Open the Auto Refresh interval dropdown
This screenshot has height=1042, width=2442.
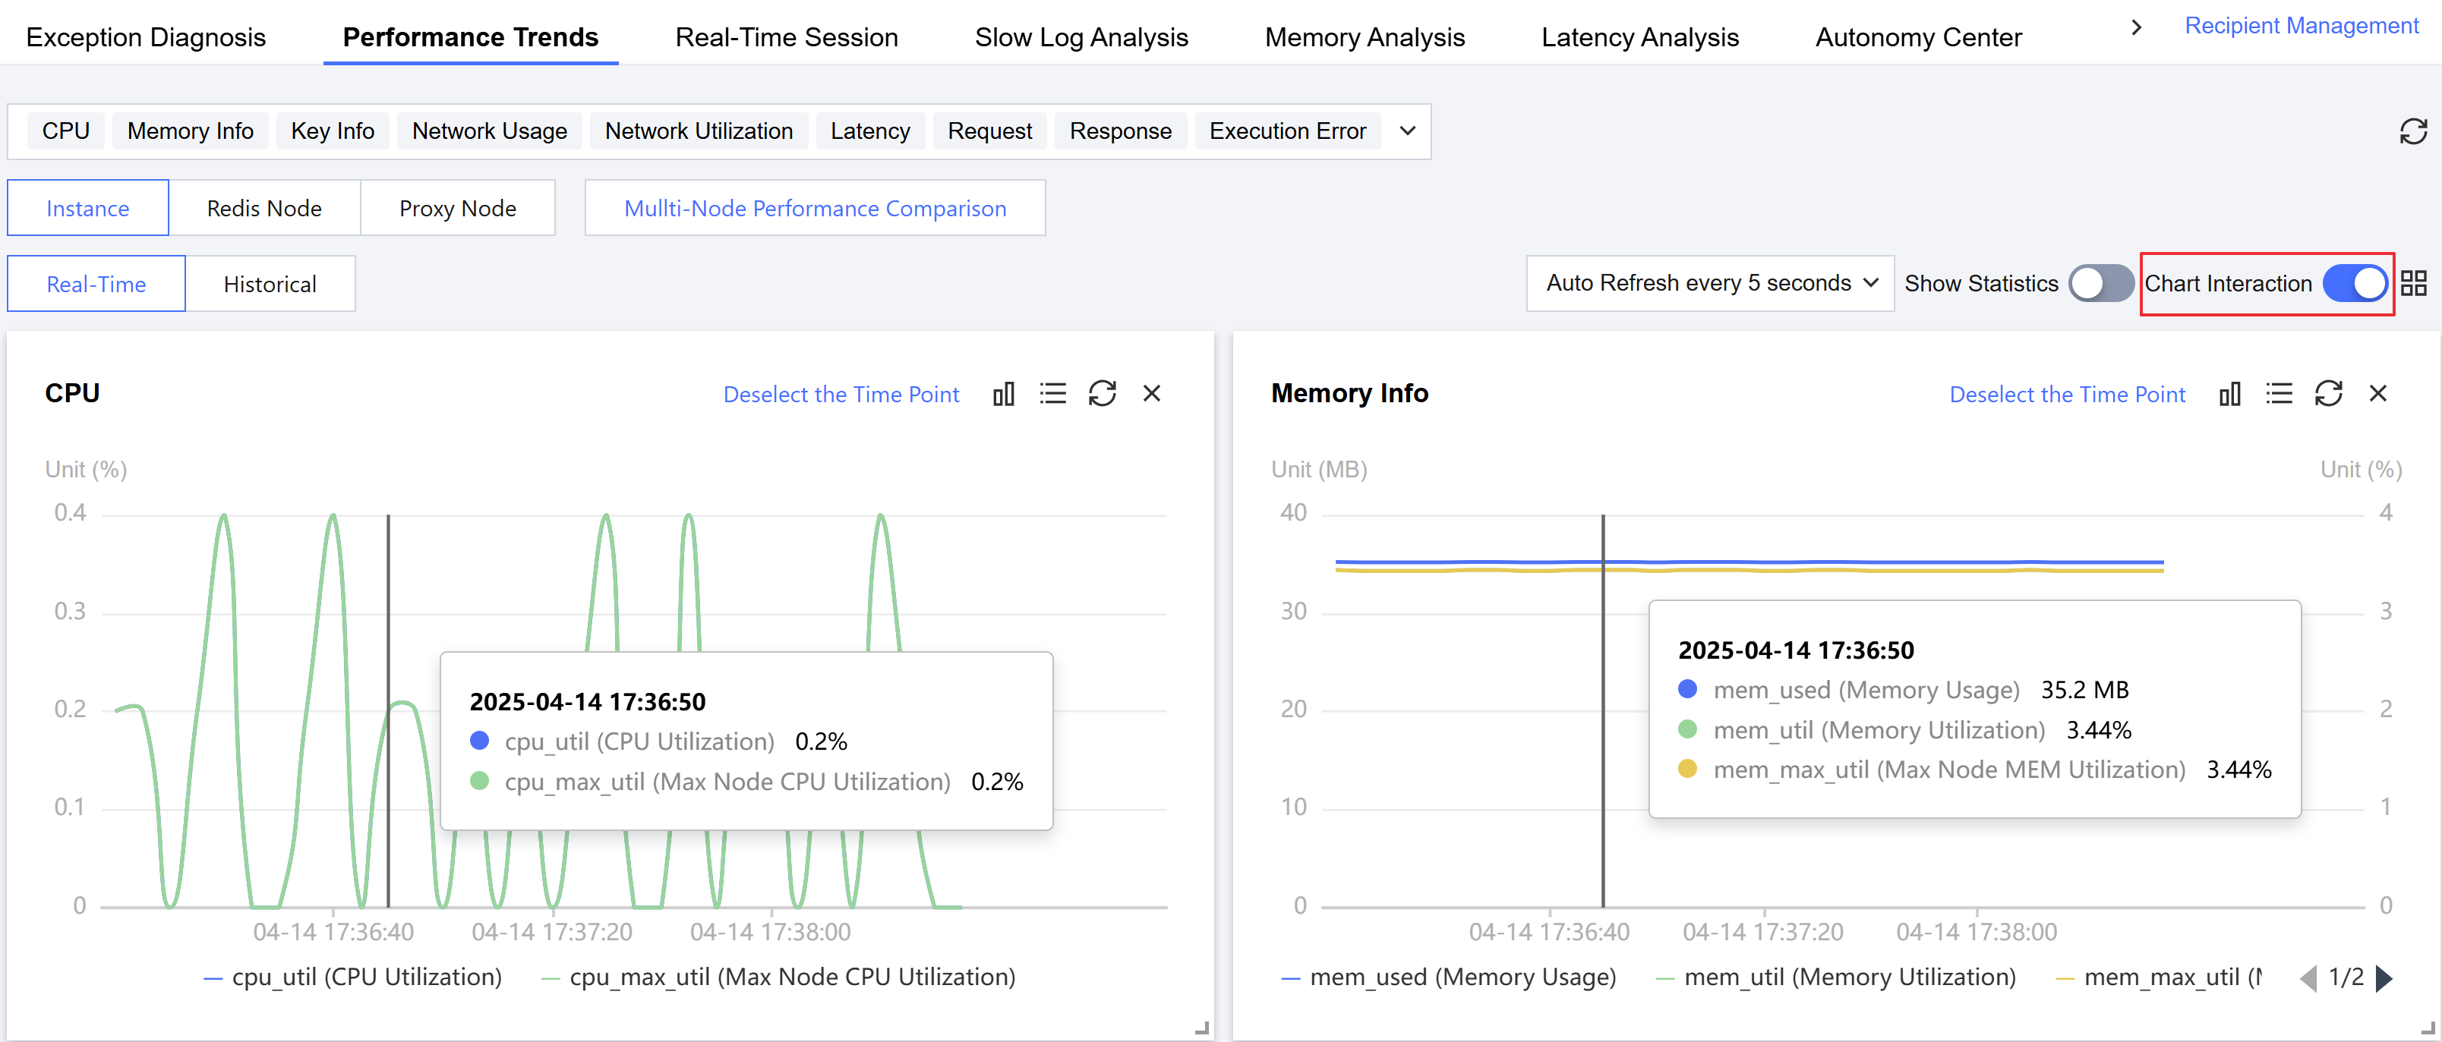[x=1710, y=283]
